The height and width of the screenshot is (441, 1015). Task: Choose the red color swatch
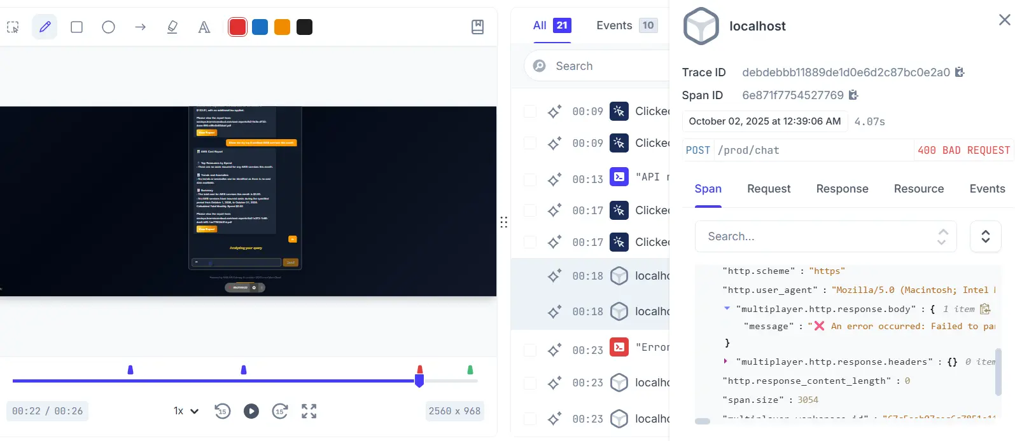[238, 27]
